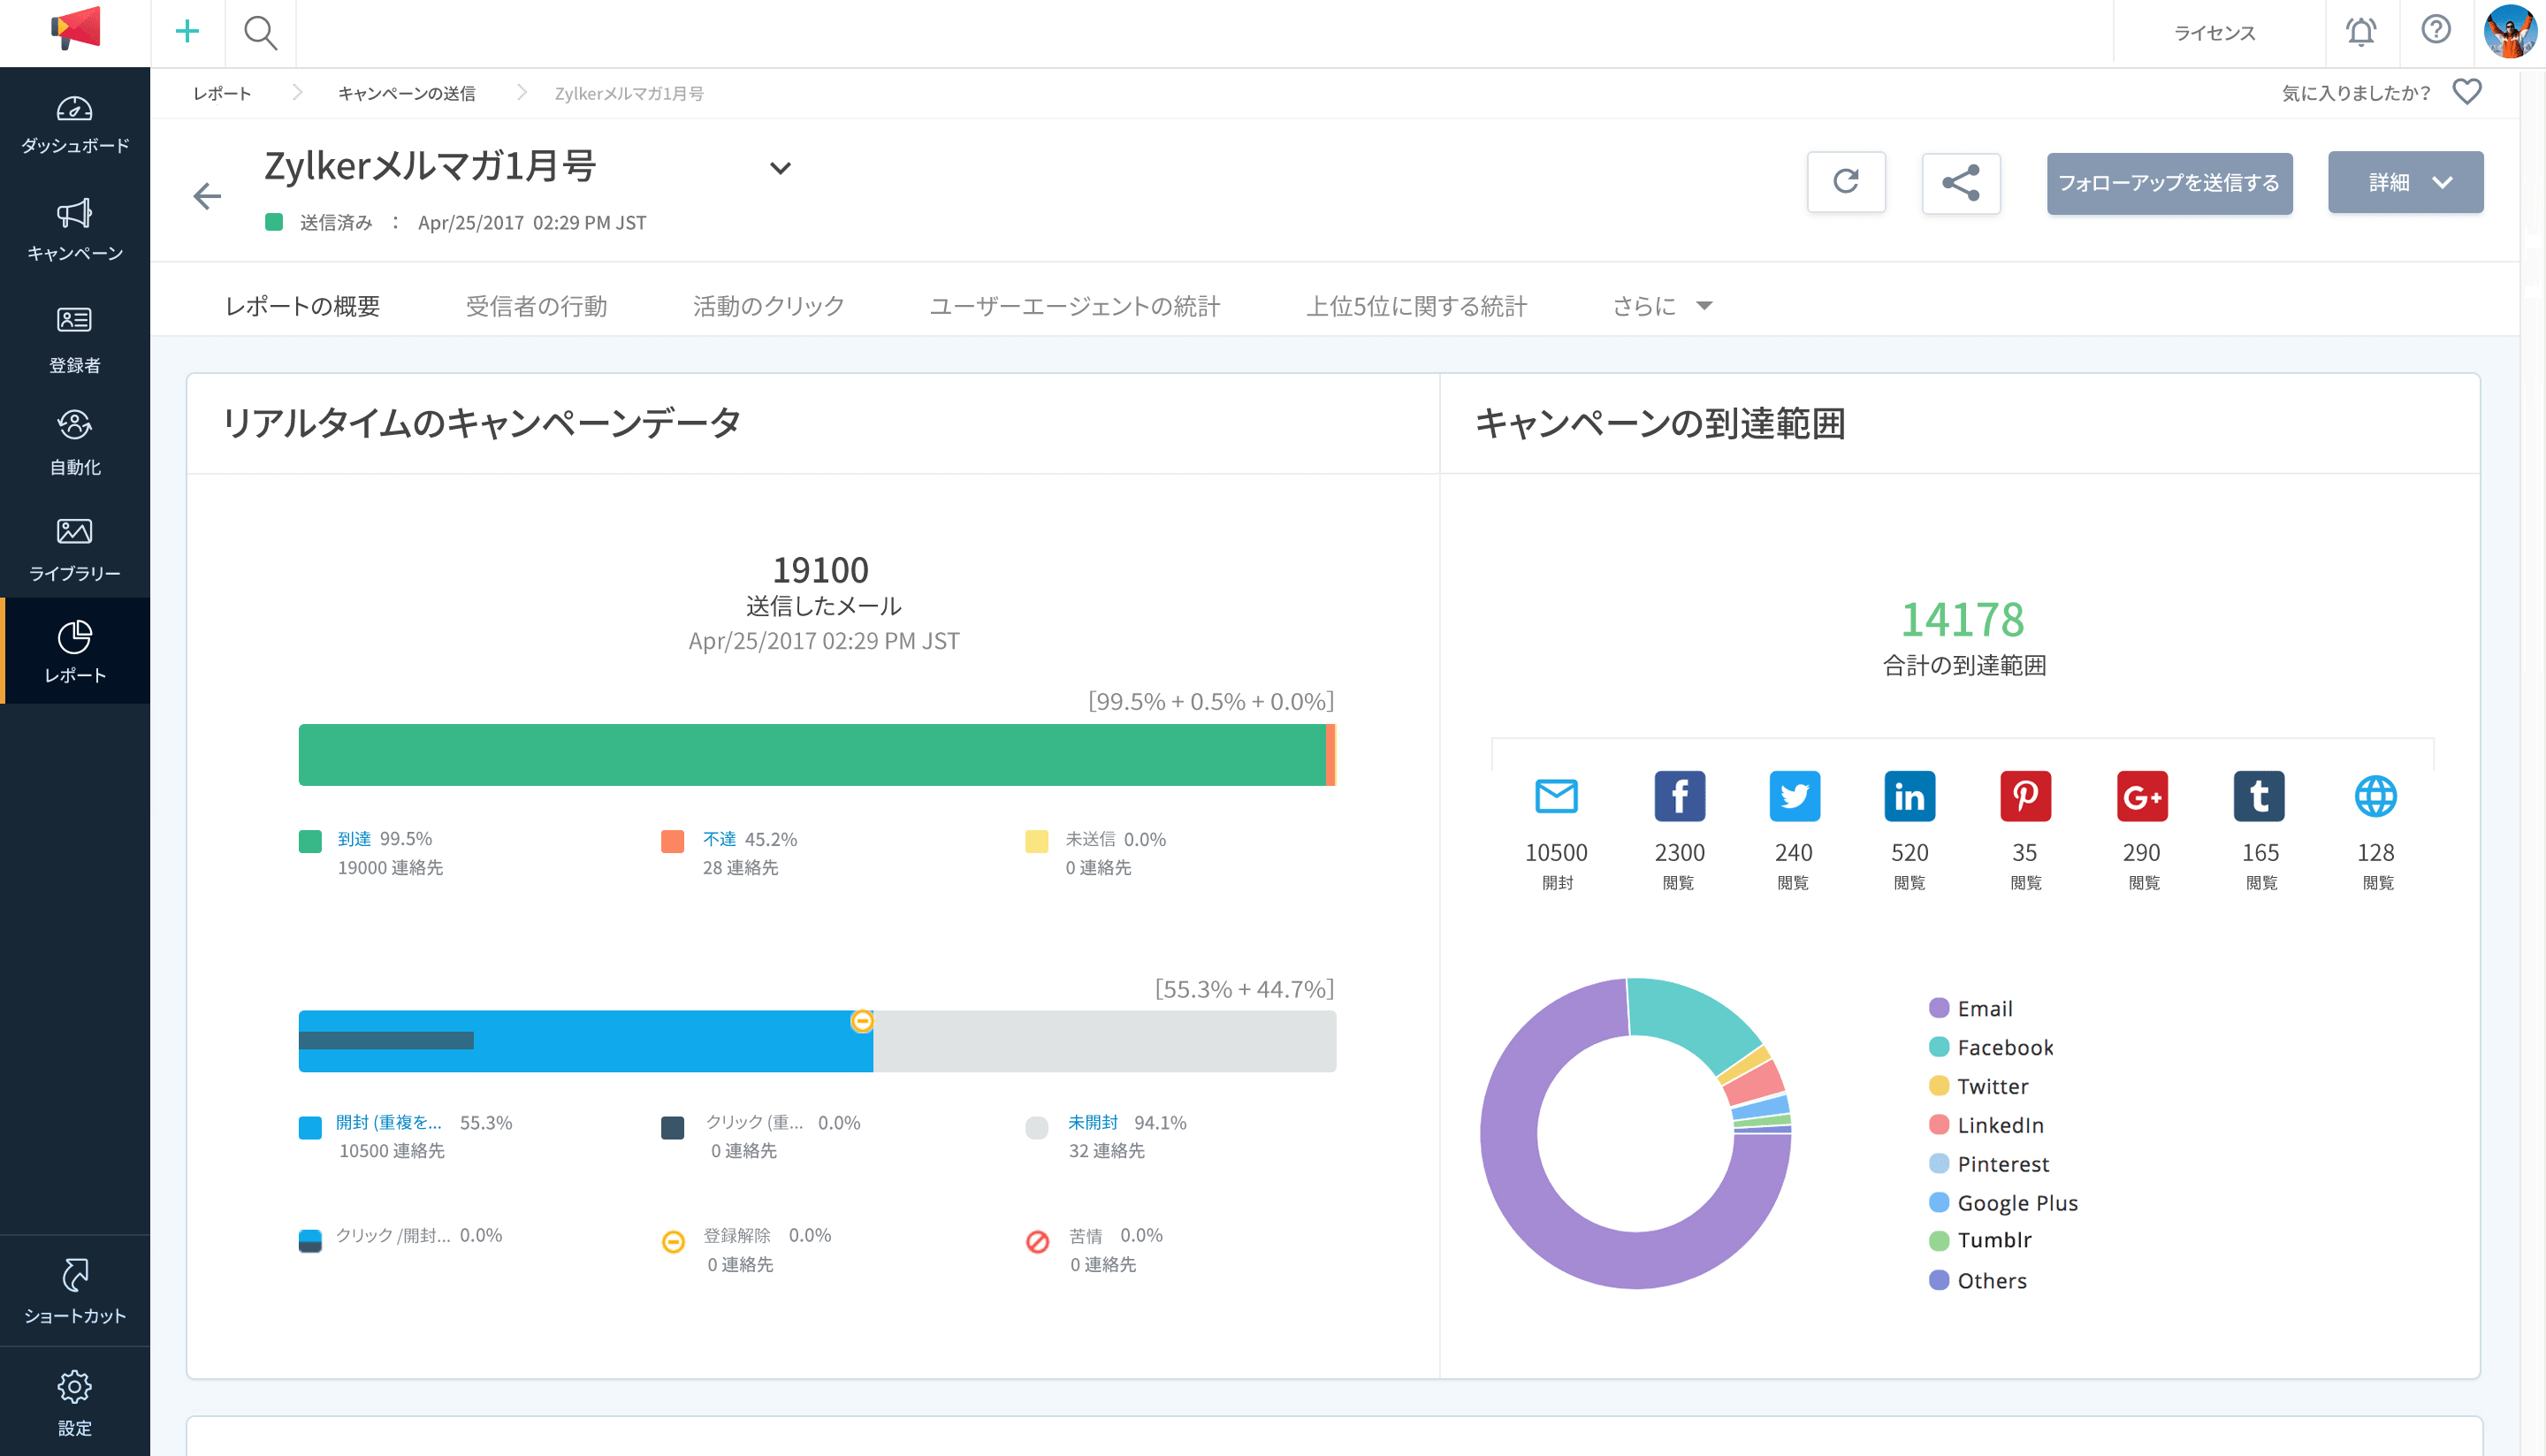
Task: Open notifications bell icon
Action: point(2361,32)
